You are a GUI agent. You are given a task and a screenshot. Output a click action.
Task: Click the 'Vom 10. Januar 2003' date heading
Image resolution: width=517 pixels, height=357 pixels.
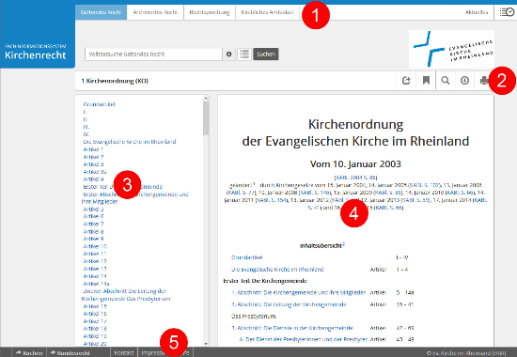[x=355, y=163]
